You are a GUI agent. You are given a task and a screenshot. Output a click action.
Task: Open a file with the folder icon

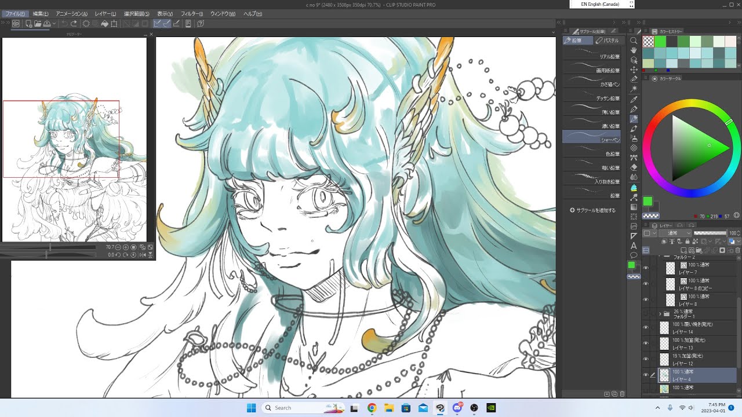tap(37, 24)
